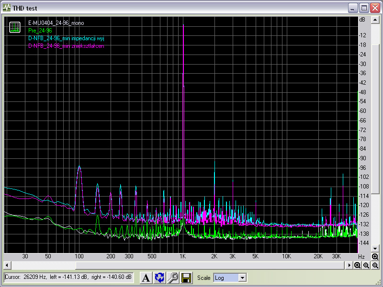383x287 pixels.
Task: Click the vertical dB scrollbar thumb
Action: coord(375,119)
